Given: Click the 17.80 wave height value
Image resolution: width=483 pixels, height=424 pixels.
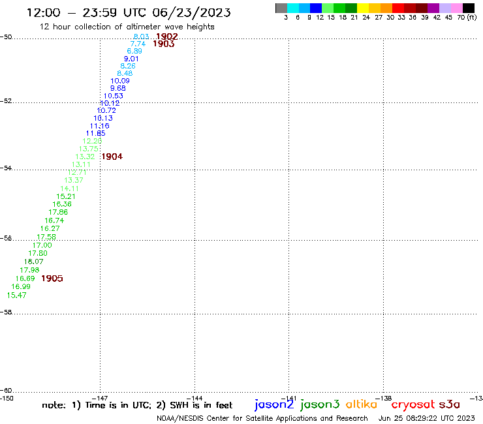Looking at the screenshot, I should click(38, 253).
